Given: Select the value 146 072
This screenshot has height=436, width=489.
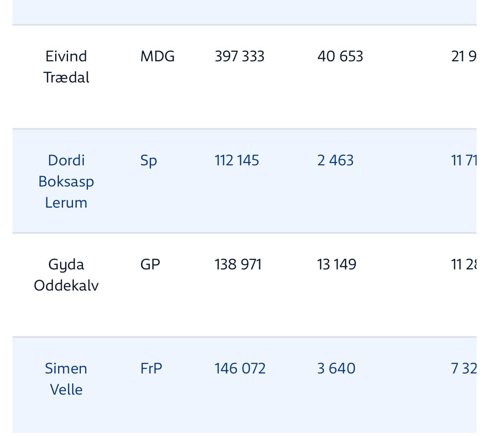Looking at the screenshot, I should (x=240, y=369).
